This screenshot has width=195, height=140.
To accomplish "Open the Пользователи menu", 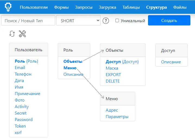I will point(34,7).
